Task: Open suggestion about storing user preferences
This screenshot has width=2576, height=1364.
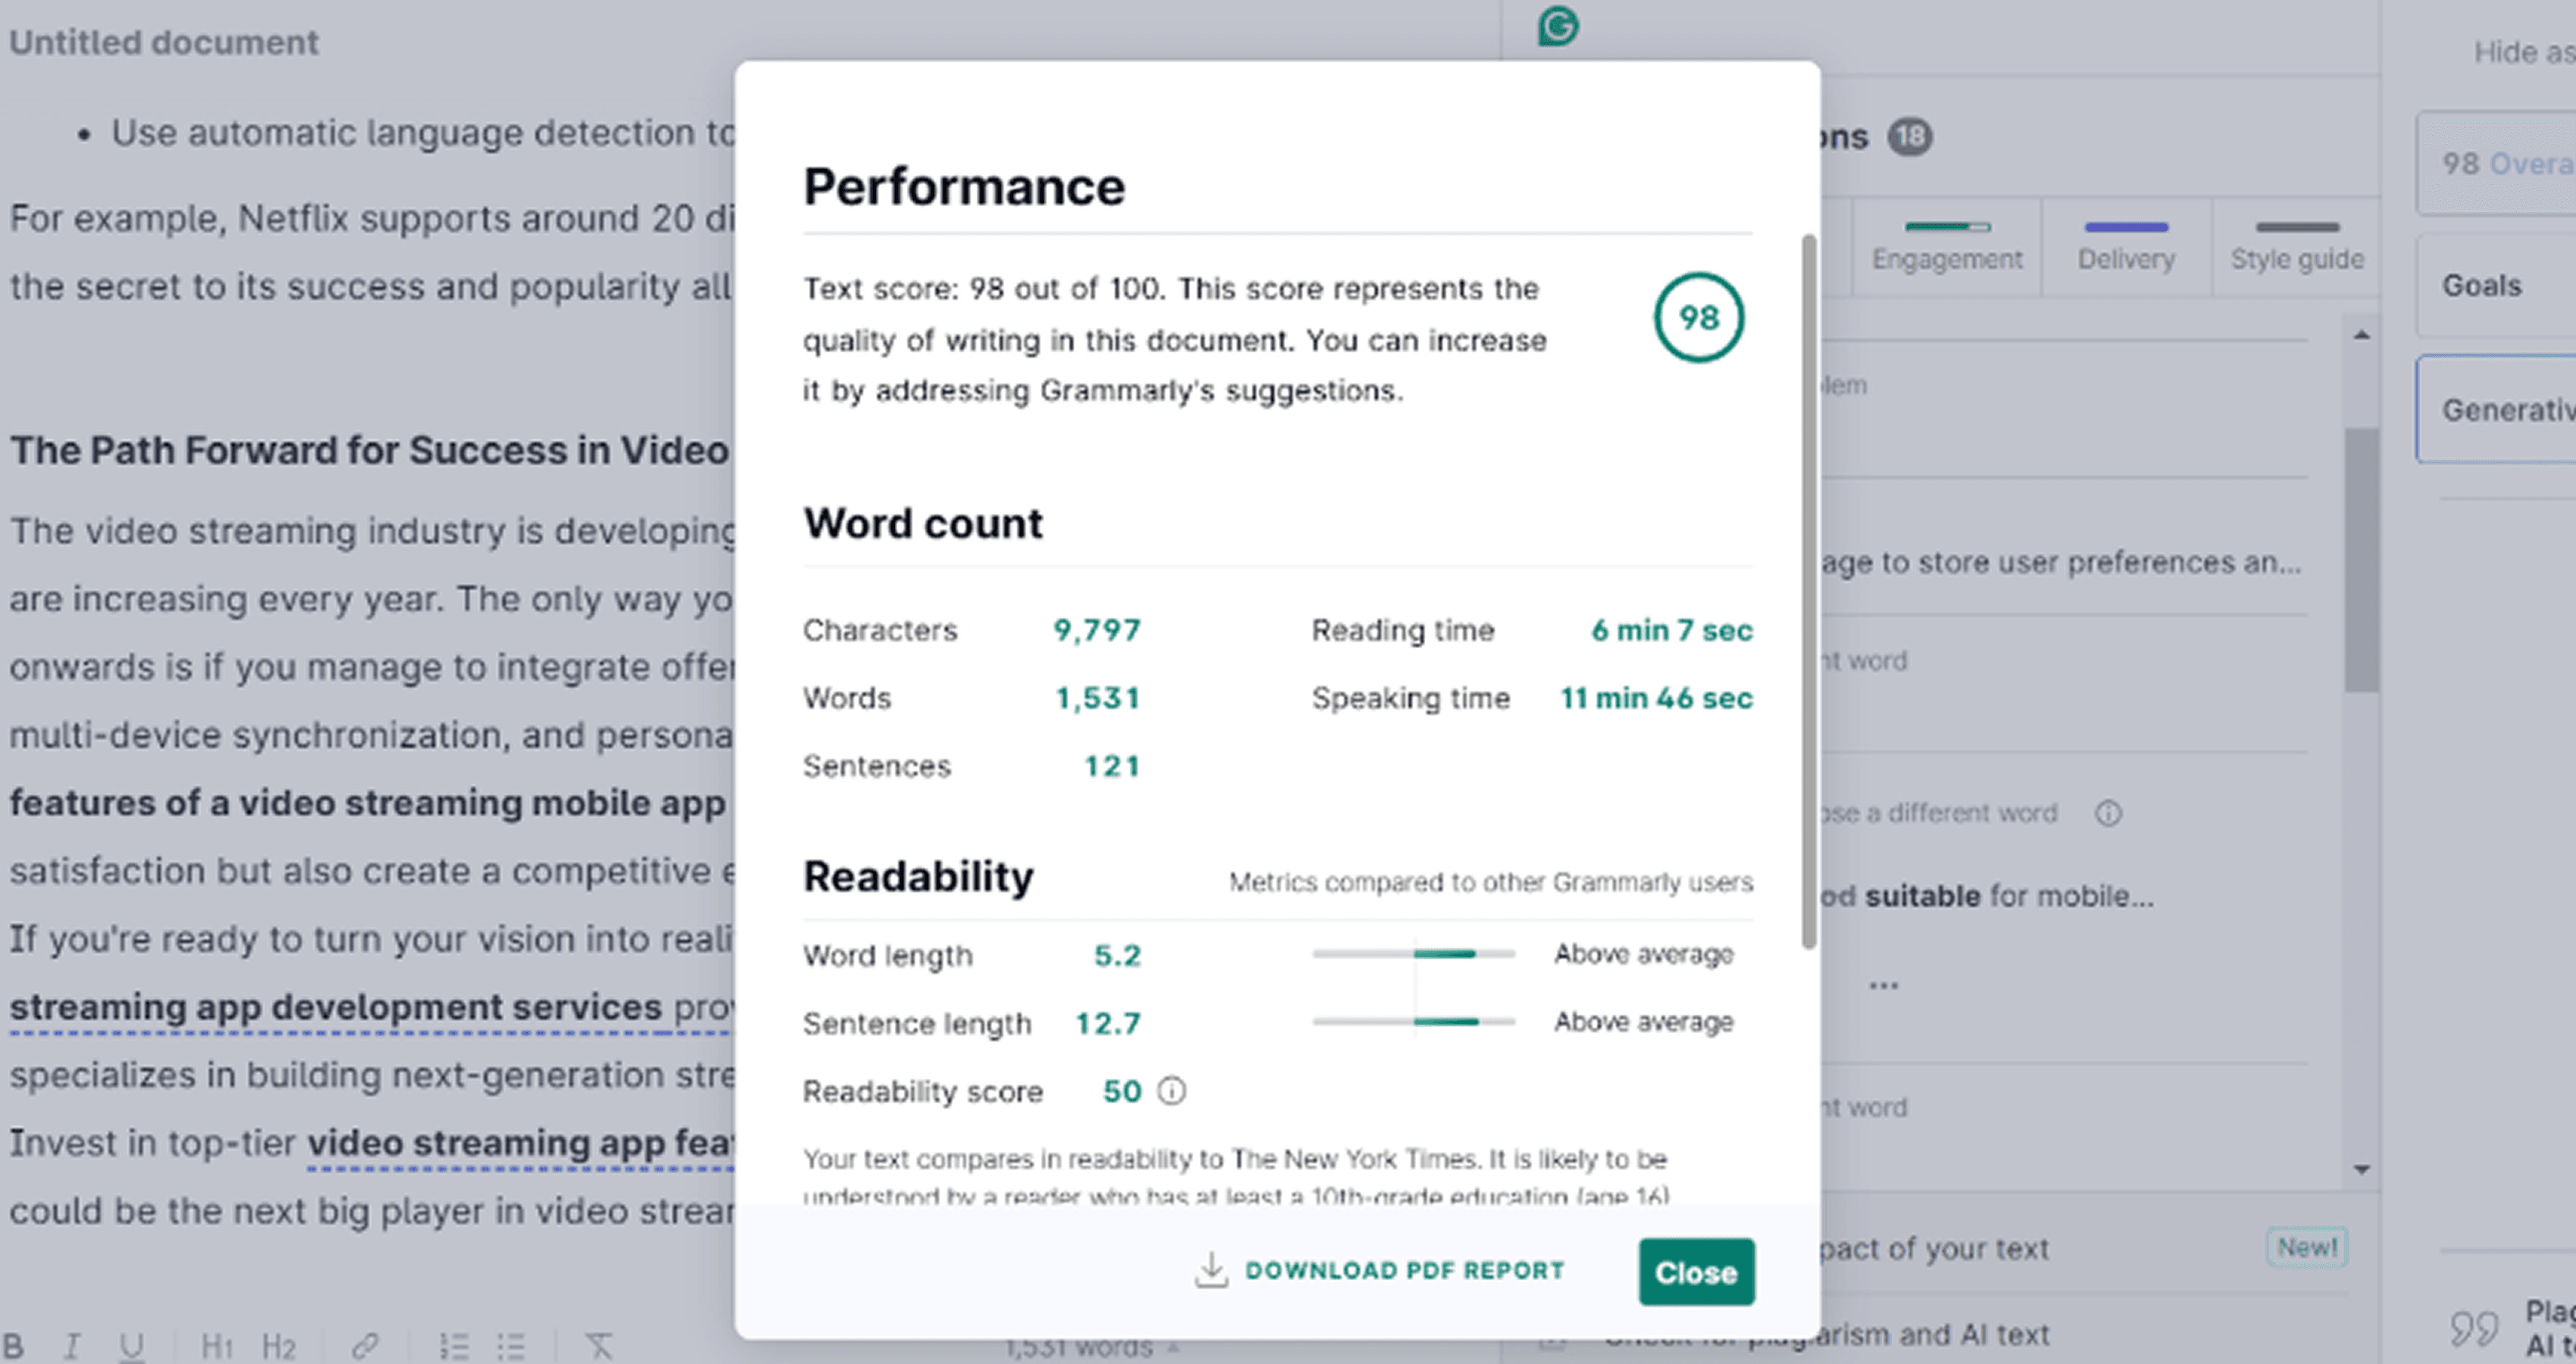Action: click(x=2060, y=563)
